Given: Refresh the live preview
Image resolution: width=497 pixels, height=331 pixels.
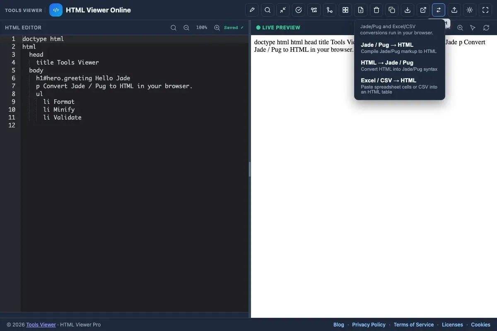Looking at the screenshot, I should [486, 28].
